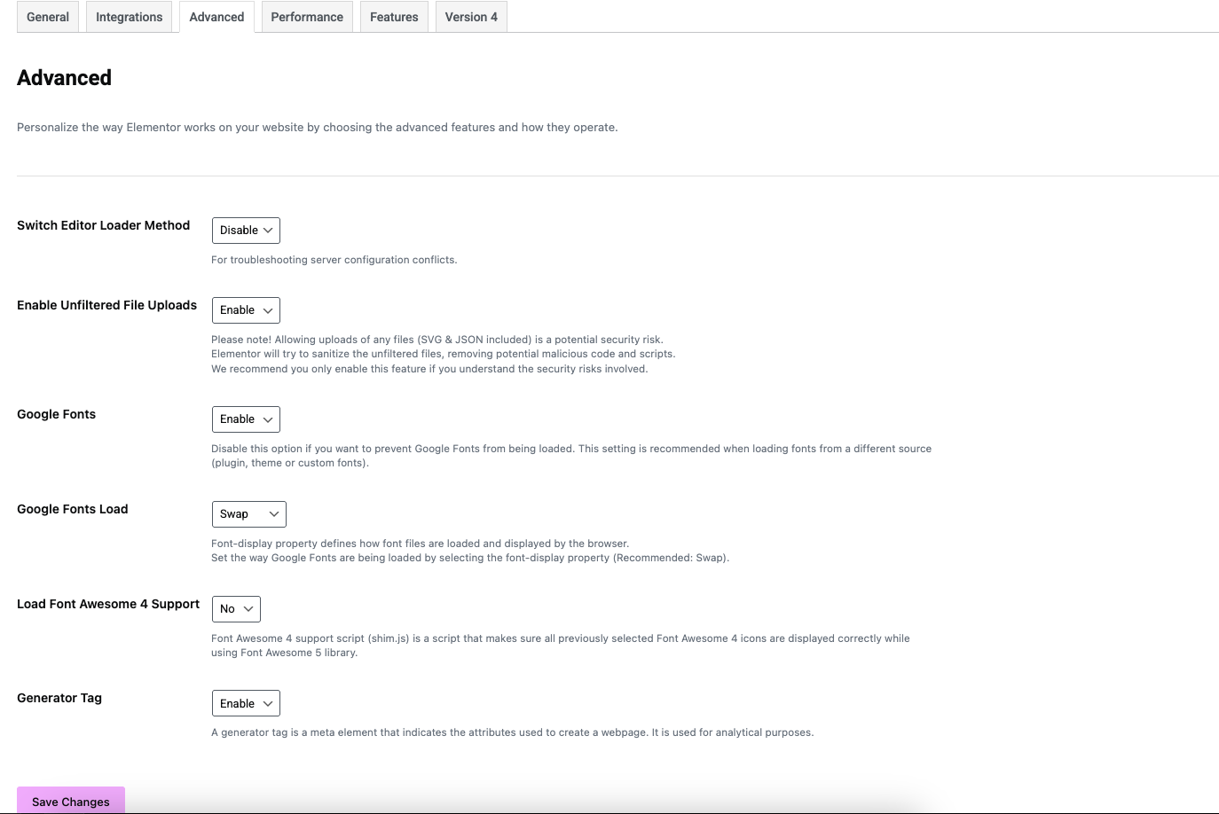Open the Google Fonts Enable dropdown
This screenshot has height=814, width=1219.
[246, 419]
